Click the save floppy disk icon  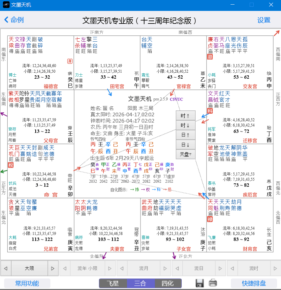coord(200,283)
